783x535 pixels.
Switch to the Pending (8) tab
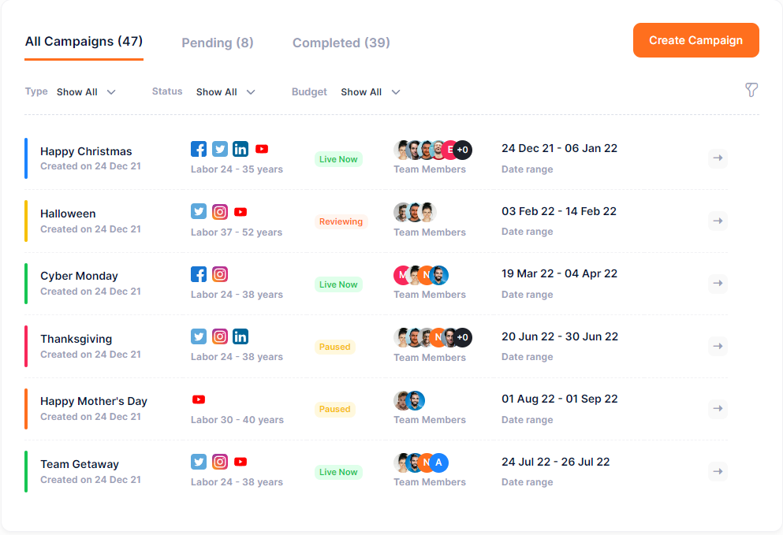218,43
